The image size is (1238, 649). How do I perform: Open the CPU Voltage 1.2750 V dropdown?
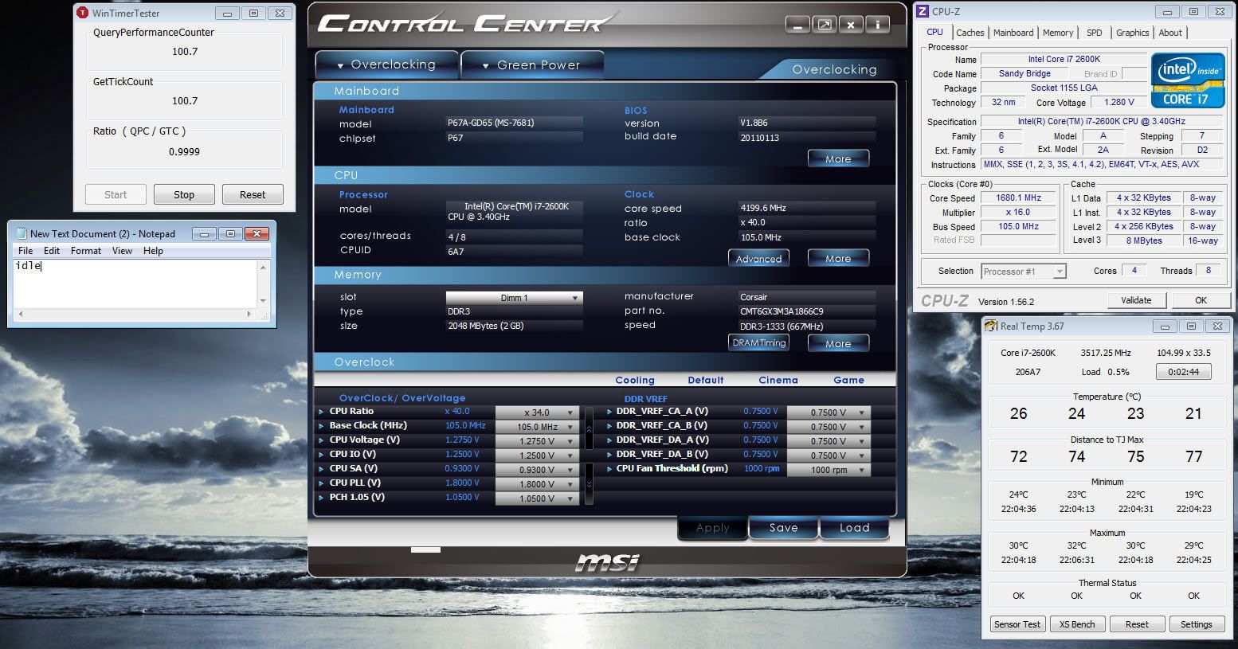point(537,441)
